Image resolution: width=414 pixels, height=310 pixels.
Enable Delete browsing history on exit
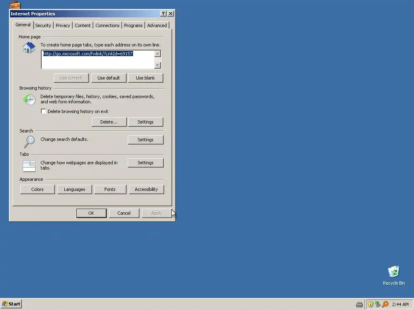tap(43, 111)
